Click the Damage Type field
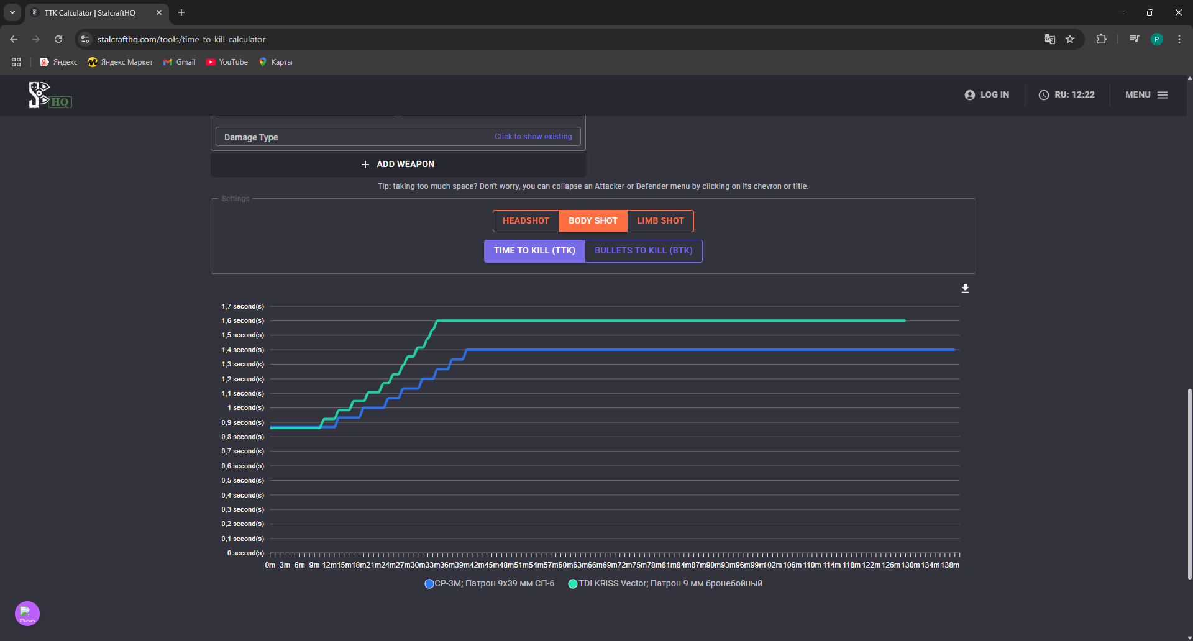Screen dimensions: 1193x641 (398, 137)
